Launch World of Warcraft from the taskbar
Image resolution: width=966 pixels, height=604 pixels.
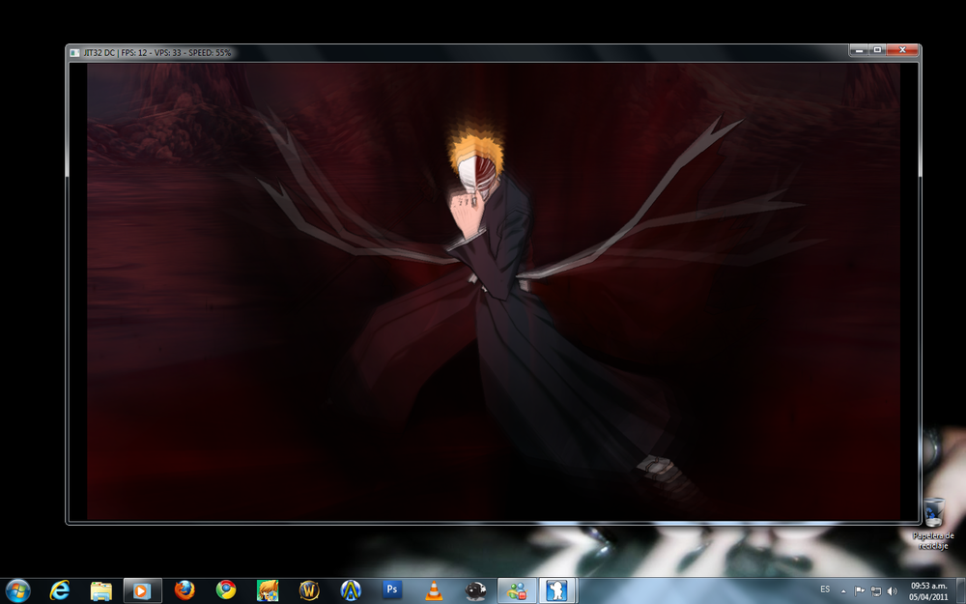tap(309, 590)
